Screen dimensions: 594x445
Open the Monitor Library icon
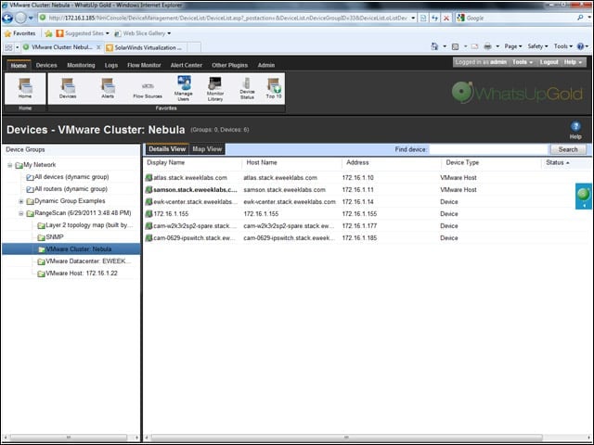coord(215,89)
